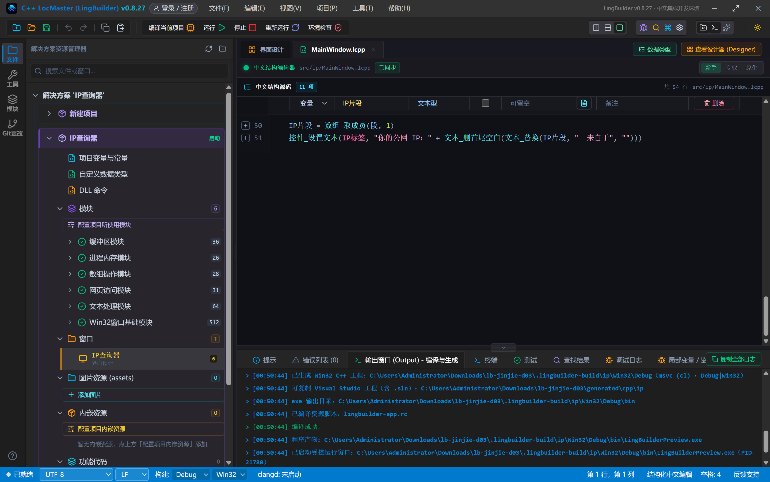Click the terminal prompt toolbar icon
Image resolution: width=770 pixels, height=482 pixels.
(715, 28)
